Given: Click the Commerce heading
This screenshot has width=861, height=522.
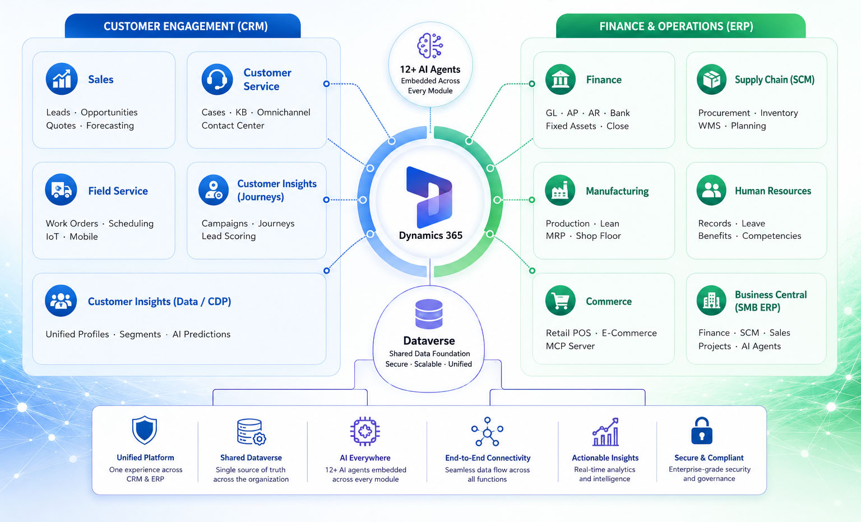Looking at the screenshot, I should [x=609, y=302].
